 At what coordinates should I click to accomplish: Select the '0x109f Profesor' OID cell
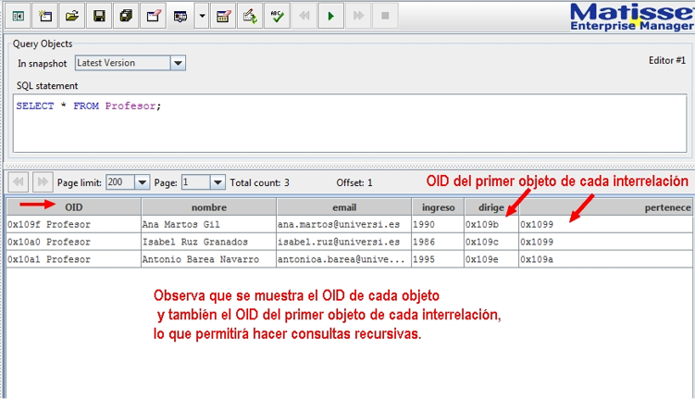pyautogui.click(x=74, y=224)
